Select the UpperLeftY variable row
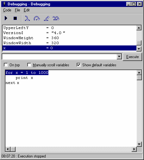This screenshot has height=160, width=144. (69, 28)
